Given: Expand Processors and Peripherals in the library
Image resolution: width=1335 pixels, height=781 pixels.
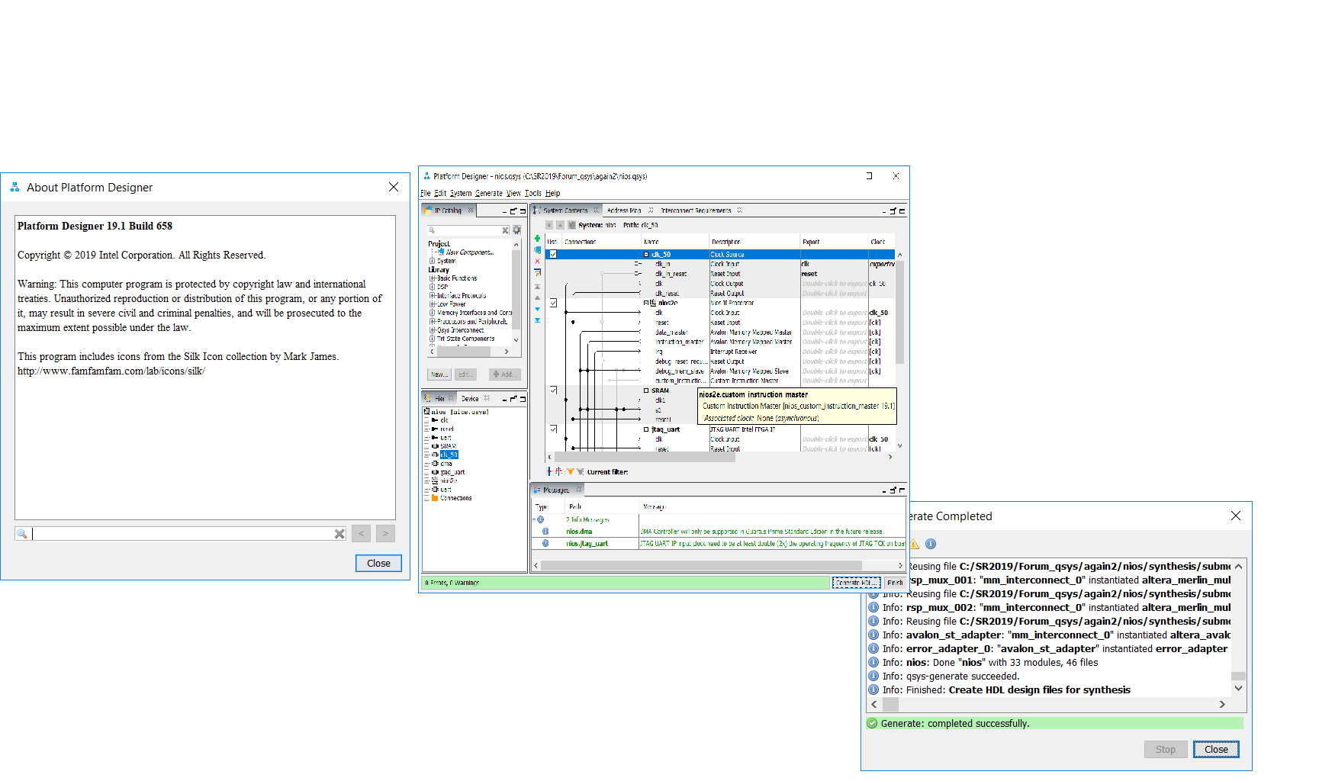Looking at the screenshot, I should pyautogui.click(x=432, y=321).
